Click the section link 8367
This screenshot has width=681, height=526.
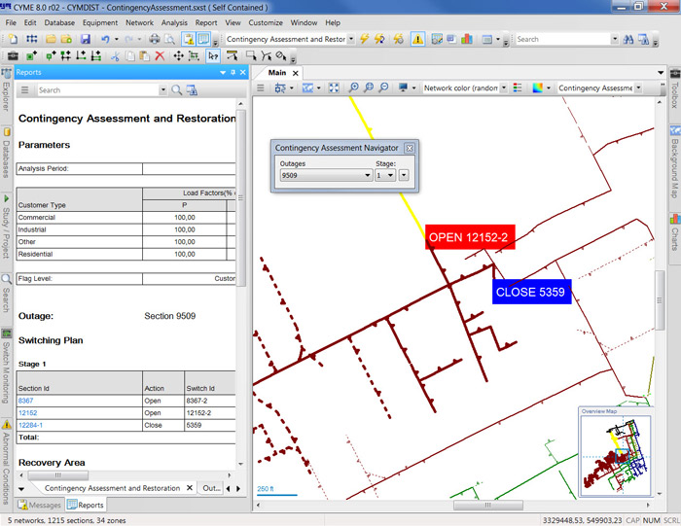(26, 401)
